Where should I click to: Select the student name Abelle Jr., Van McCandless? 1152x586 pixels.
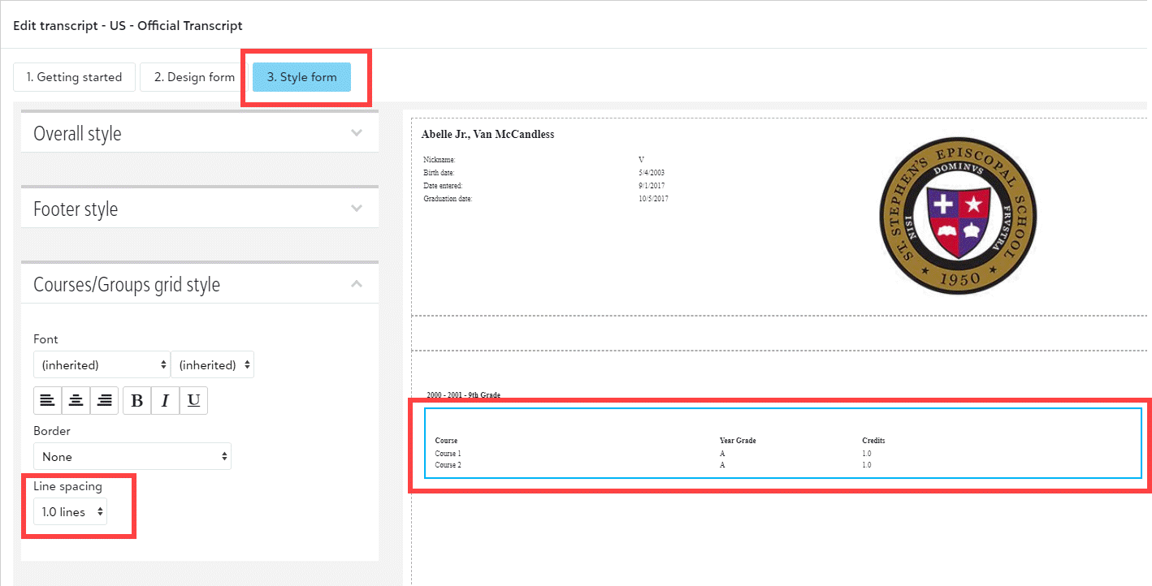coord(487,135)
